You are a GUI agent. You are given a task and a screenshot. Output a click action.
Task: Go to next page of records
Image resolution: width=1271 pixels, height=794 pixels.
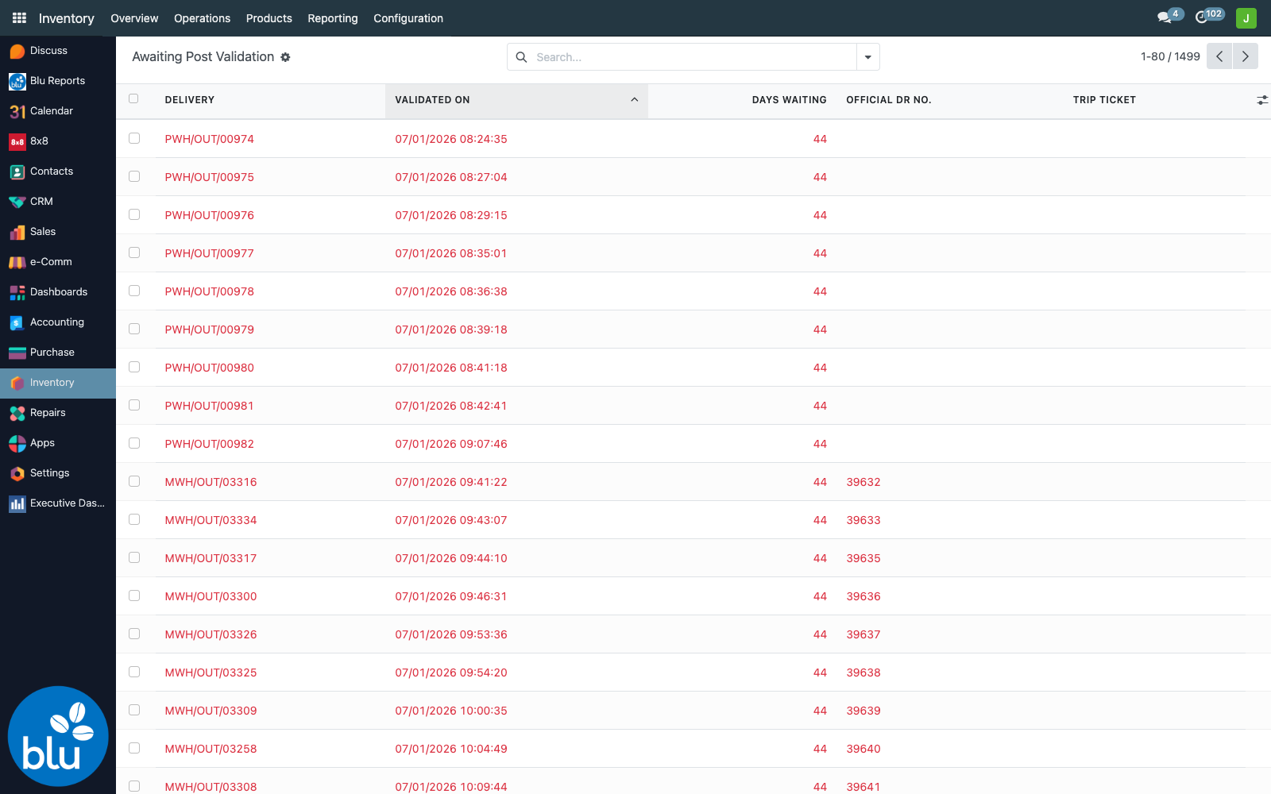1246,56
